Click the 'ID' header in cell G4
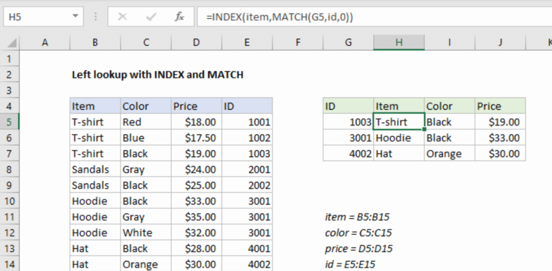The width and height of the screenshot is (552, 271). pyautogui.click(x=348, y=106)
